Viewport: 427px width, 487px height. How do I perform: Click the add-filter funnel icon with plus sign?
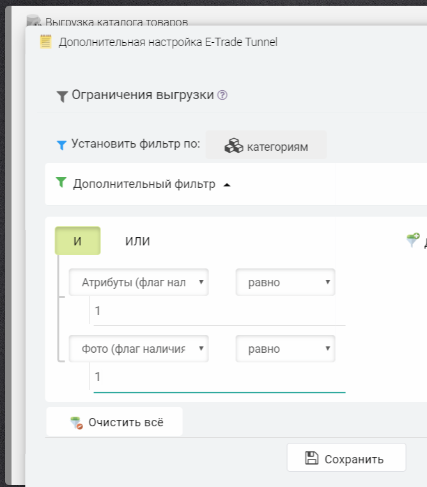413,240
